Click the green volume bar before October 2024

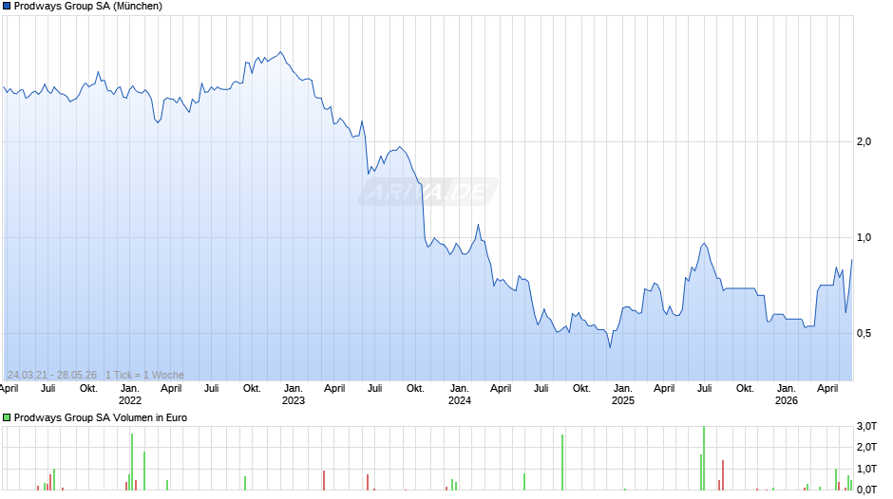pos(562,463)
